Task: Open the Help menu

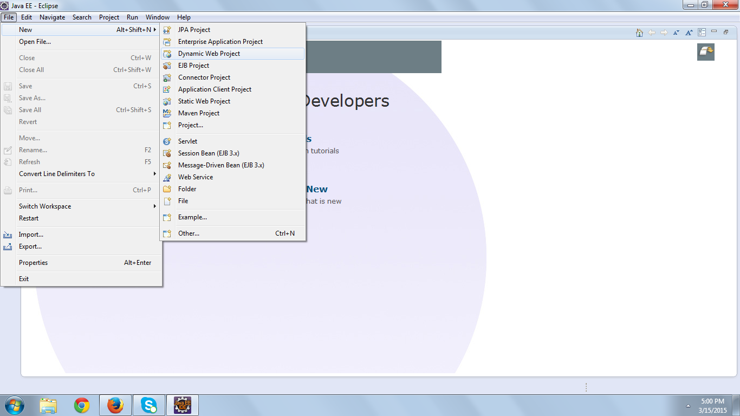Action: 184,17
